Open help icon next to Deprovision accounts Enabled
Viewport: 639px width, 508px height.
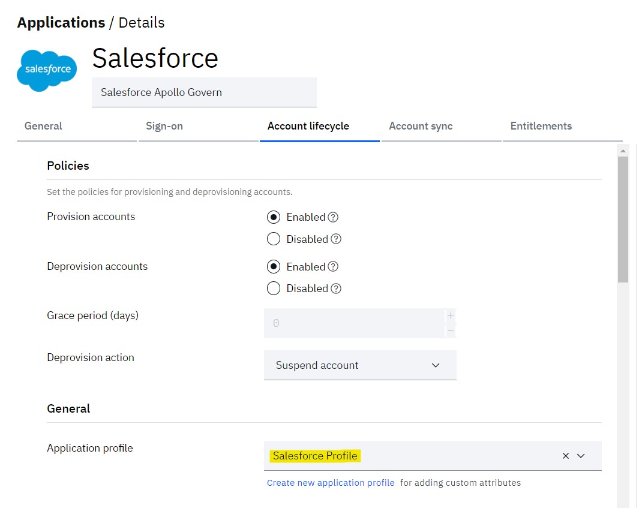tap(333, 267)
